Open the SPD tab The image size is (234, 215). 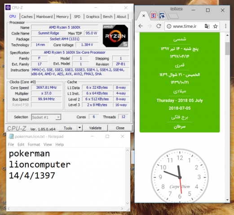77,17
